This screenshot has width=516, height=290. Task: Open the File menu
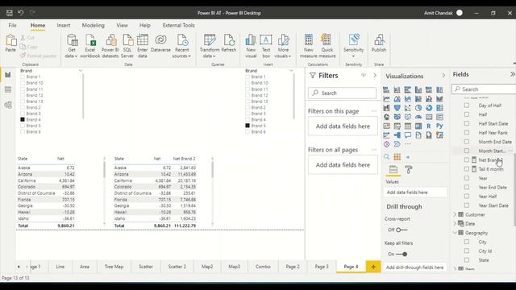[x=13, y=25]
